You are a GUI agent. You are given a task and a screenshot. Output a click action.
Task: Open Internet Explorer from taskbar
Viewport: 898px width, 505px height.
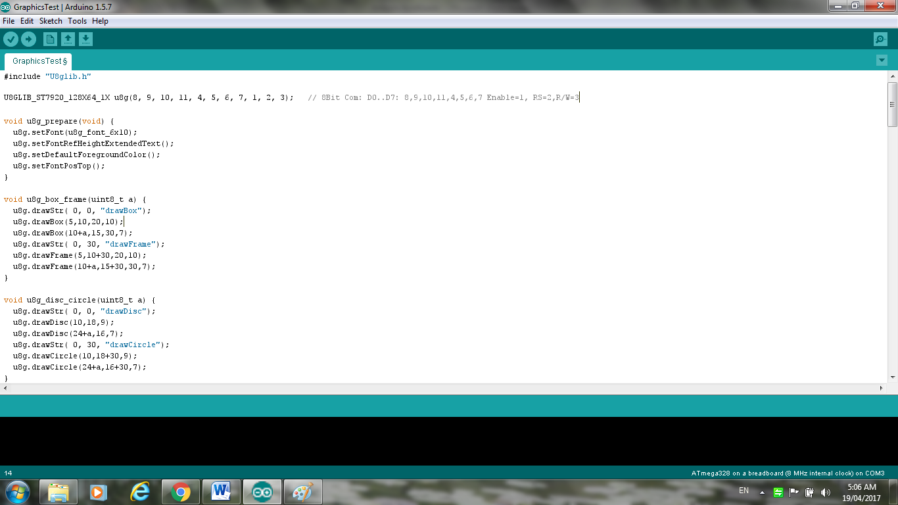(x=139, y=491)
